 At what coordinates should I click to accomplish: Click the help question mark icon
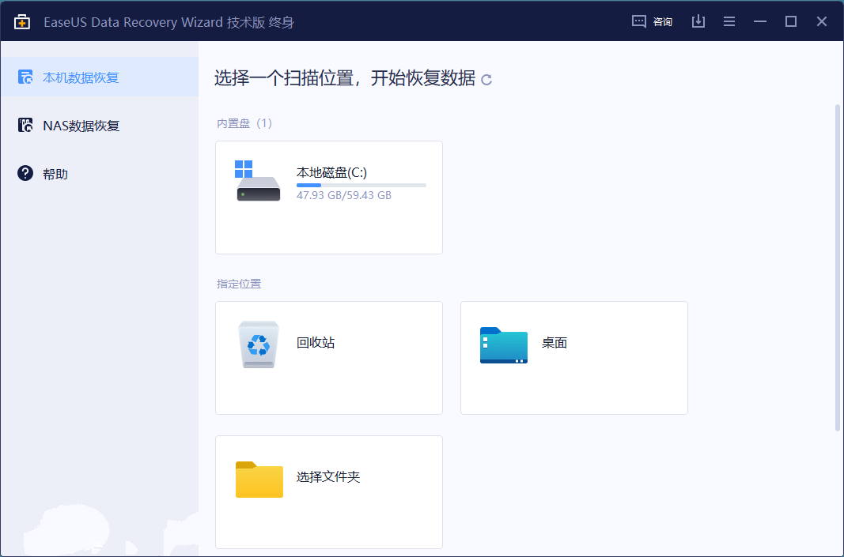coord(25,173)
